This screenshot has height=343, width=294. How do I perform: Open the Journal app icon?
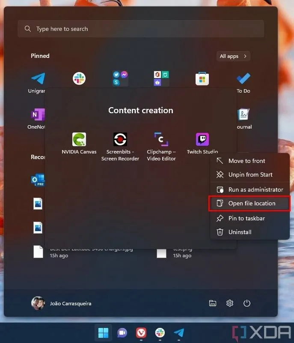click(243, 114)
